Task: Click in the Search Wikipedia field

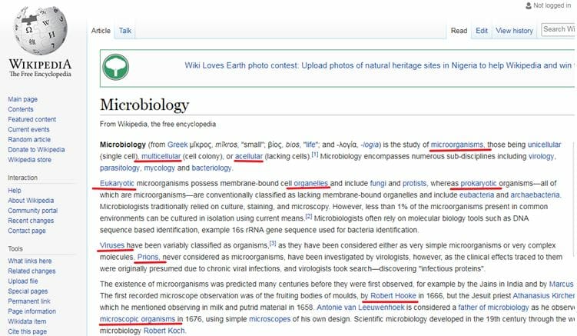Action: tap(559, 29)
